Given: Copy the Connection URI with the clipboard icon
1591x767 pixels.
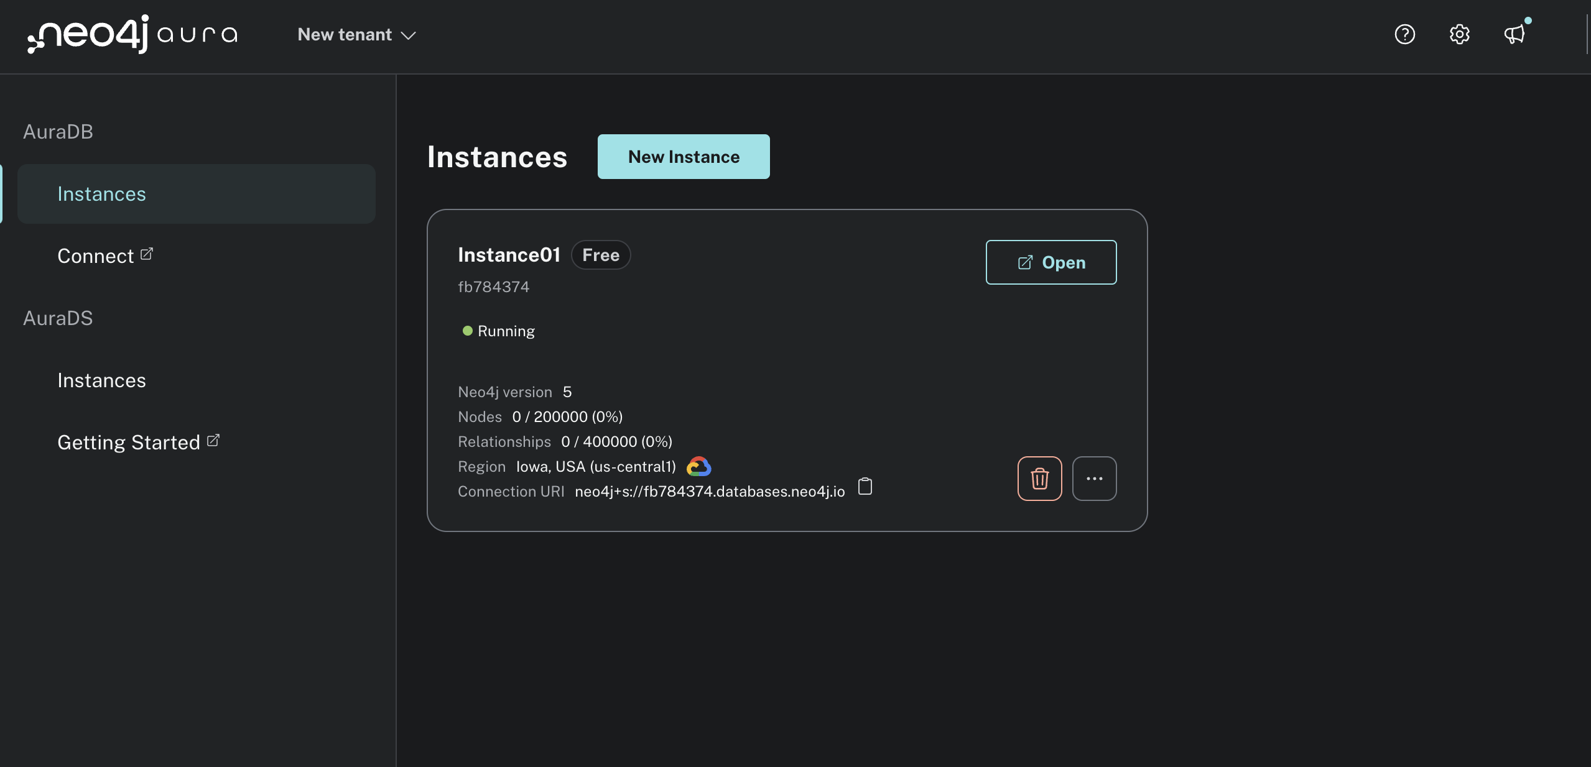Looking at the screenshot, I should tap(865, 487).
